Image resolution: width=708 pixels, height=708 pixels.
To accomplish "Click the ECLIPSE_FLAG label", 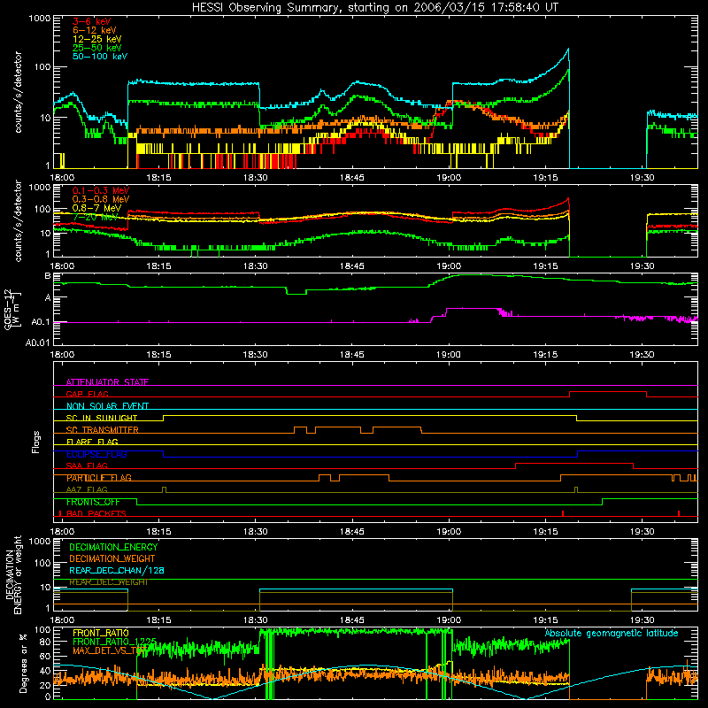I will pos(96,454).
